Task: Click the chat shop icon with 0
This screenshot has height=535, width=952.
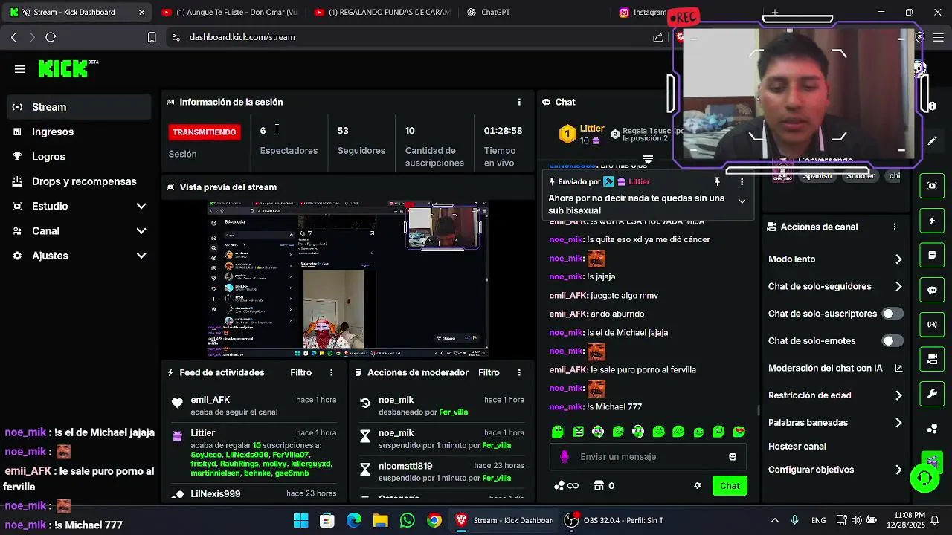Action: pyautogui.click(x=604, y=486)
